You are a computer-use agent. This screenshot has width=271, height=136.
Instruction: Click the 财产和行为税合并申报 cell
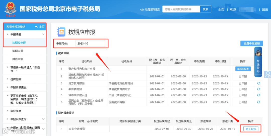tap(87, 69)
